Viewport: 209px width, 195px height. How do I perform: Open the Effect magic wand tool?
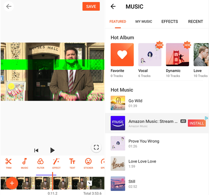(56, 163)
